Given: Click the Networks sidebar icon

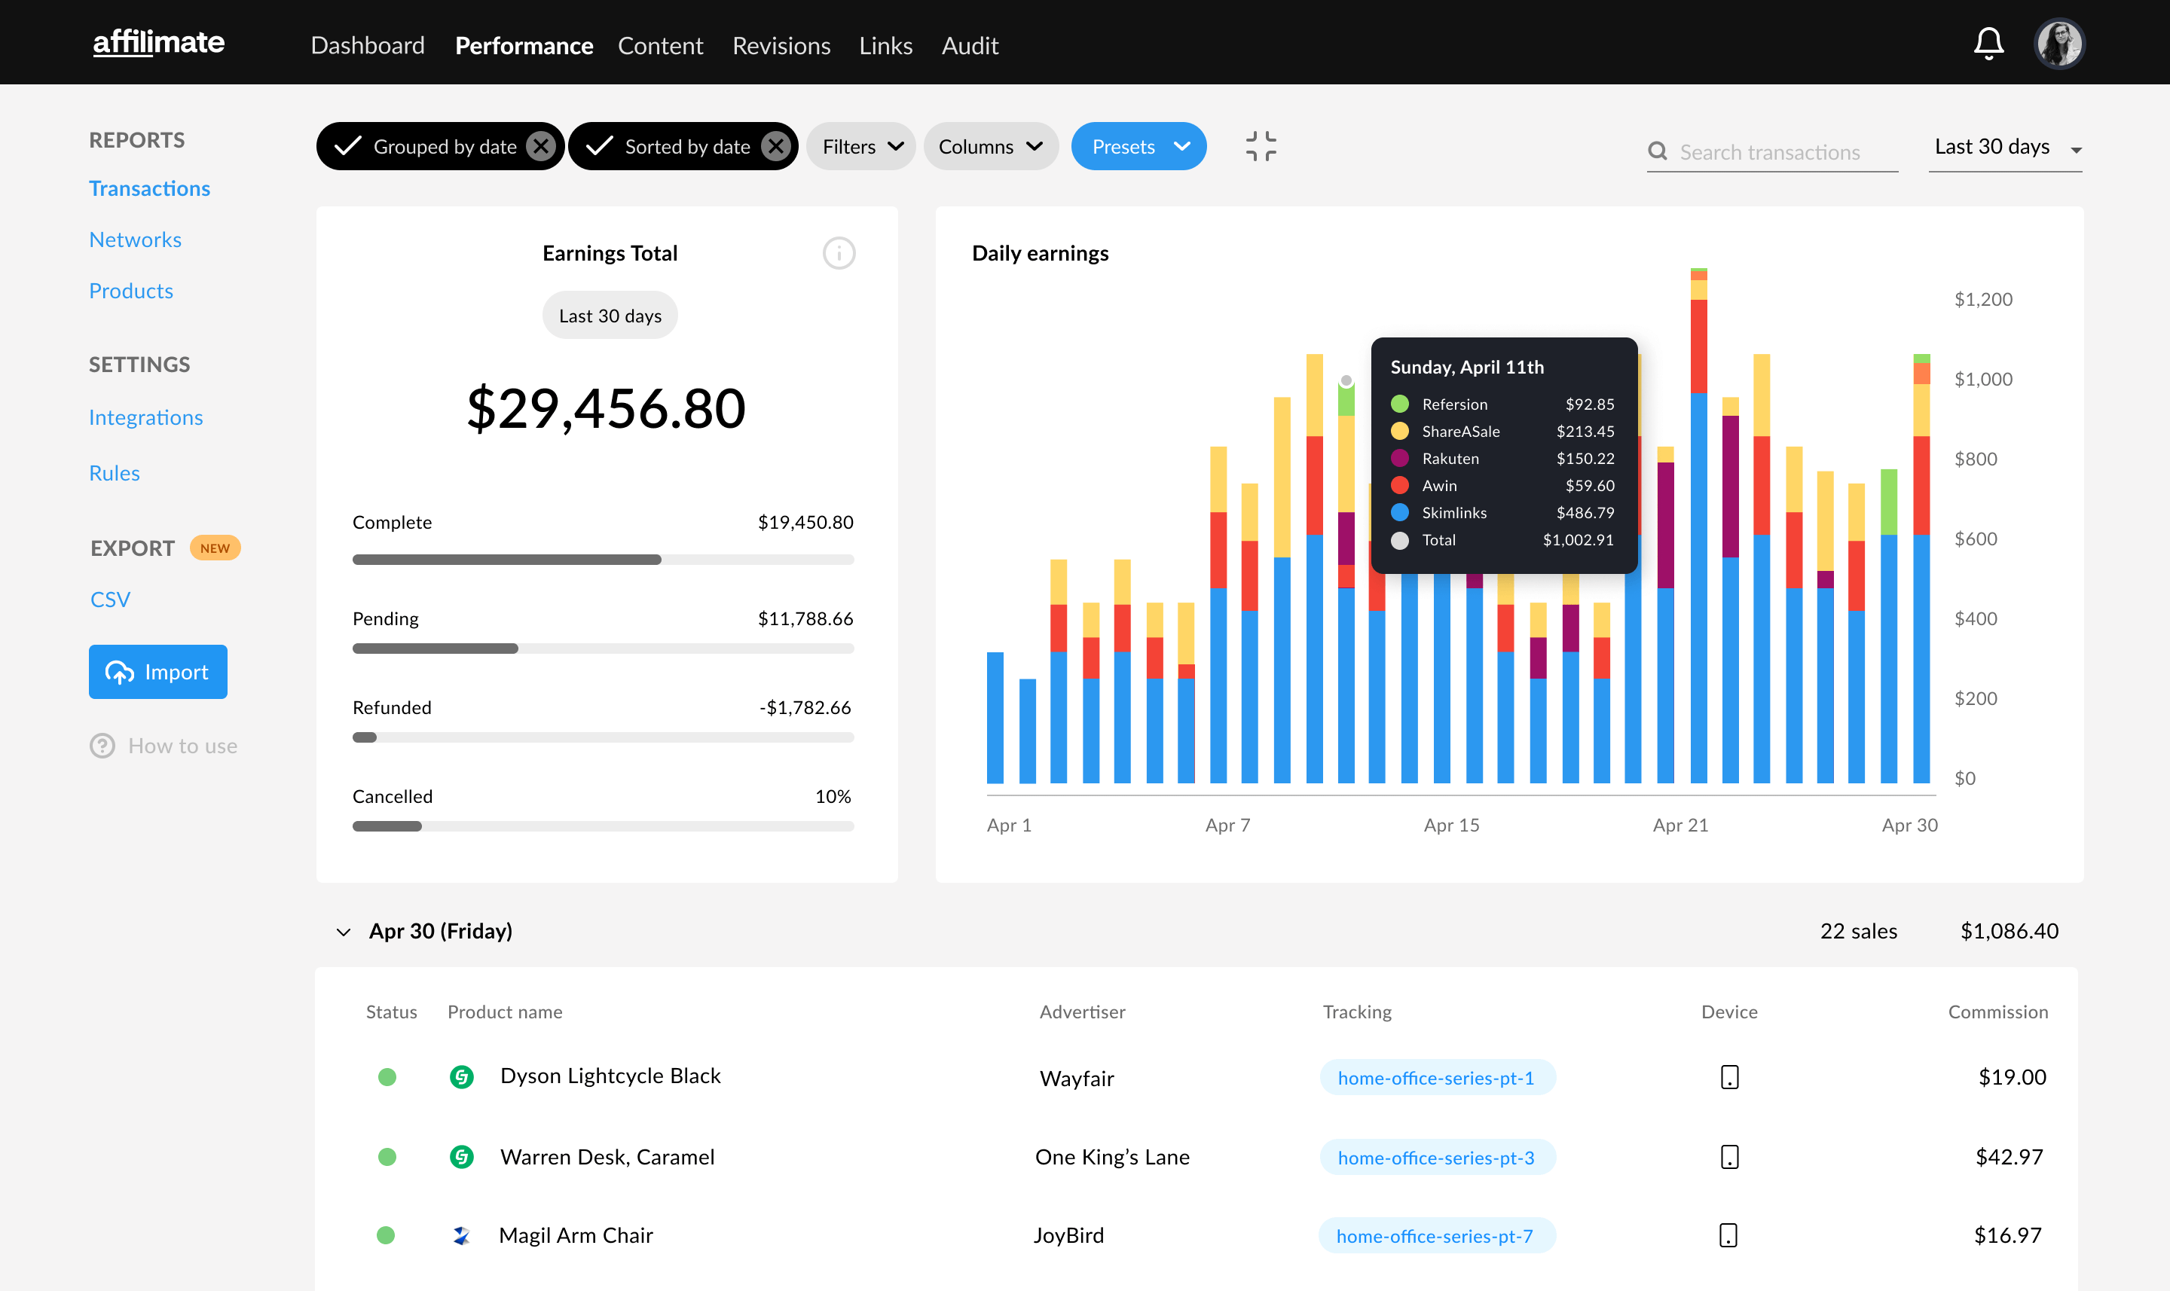Looking at the screenshot, I should coord(135,238).
